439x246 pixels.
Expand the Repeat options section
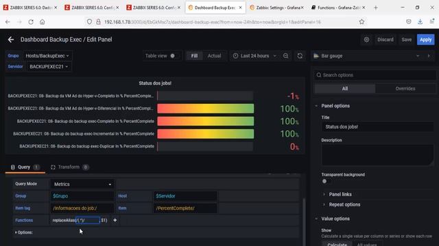[x=344, y=204]
